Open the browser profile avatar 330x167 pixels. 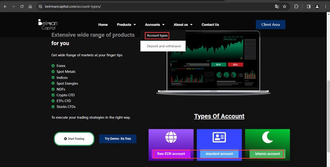317,7
